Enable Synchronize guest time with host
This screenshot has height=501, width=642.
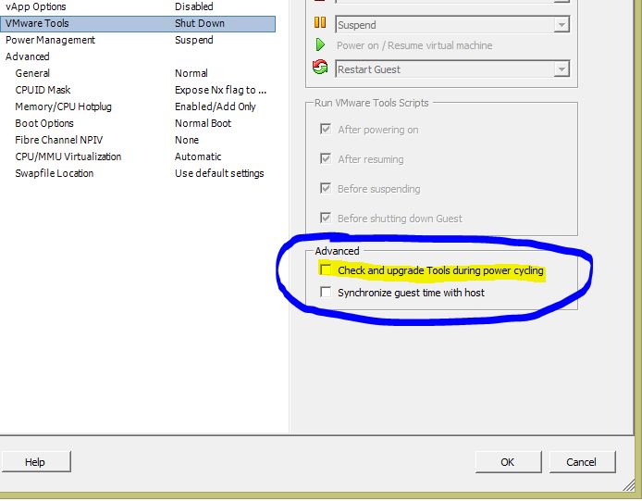(x=326, y=293)
